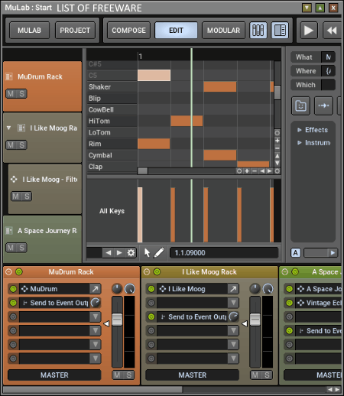344x396 pixels.
Task: Toggle power of the I Like Moog Rack
Action: coord(157,272)
